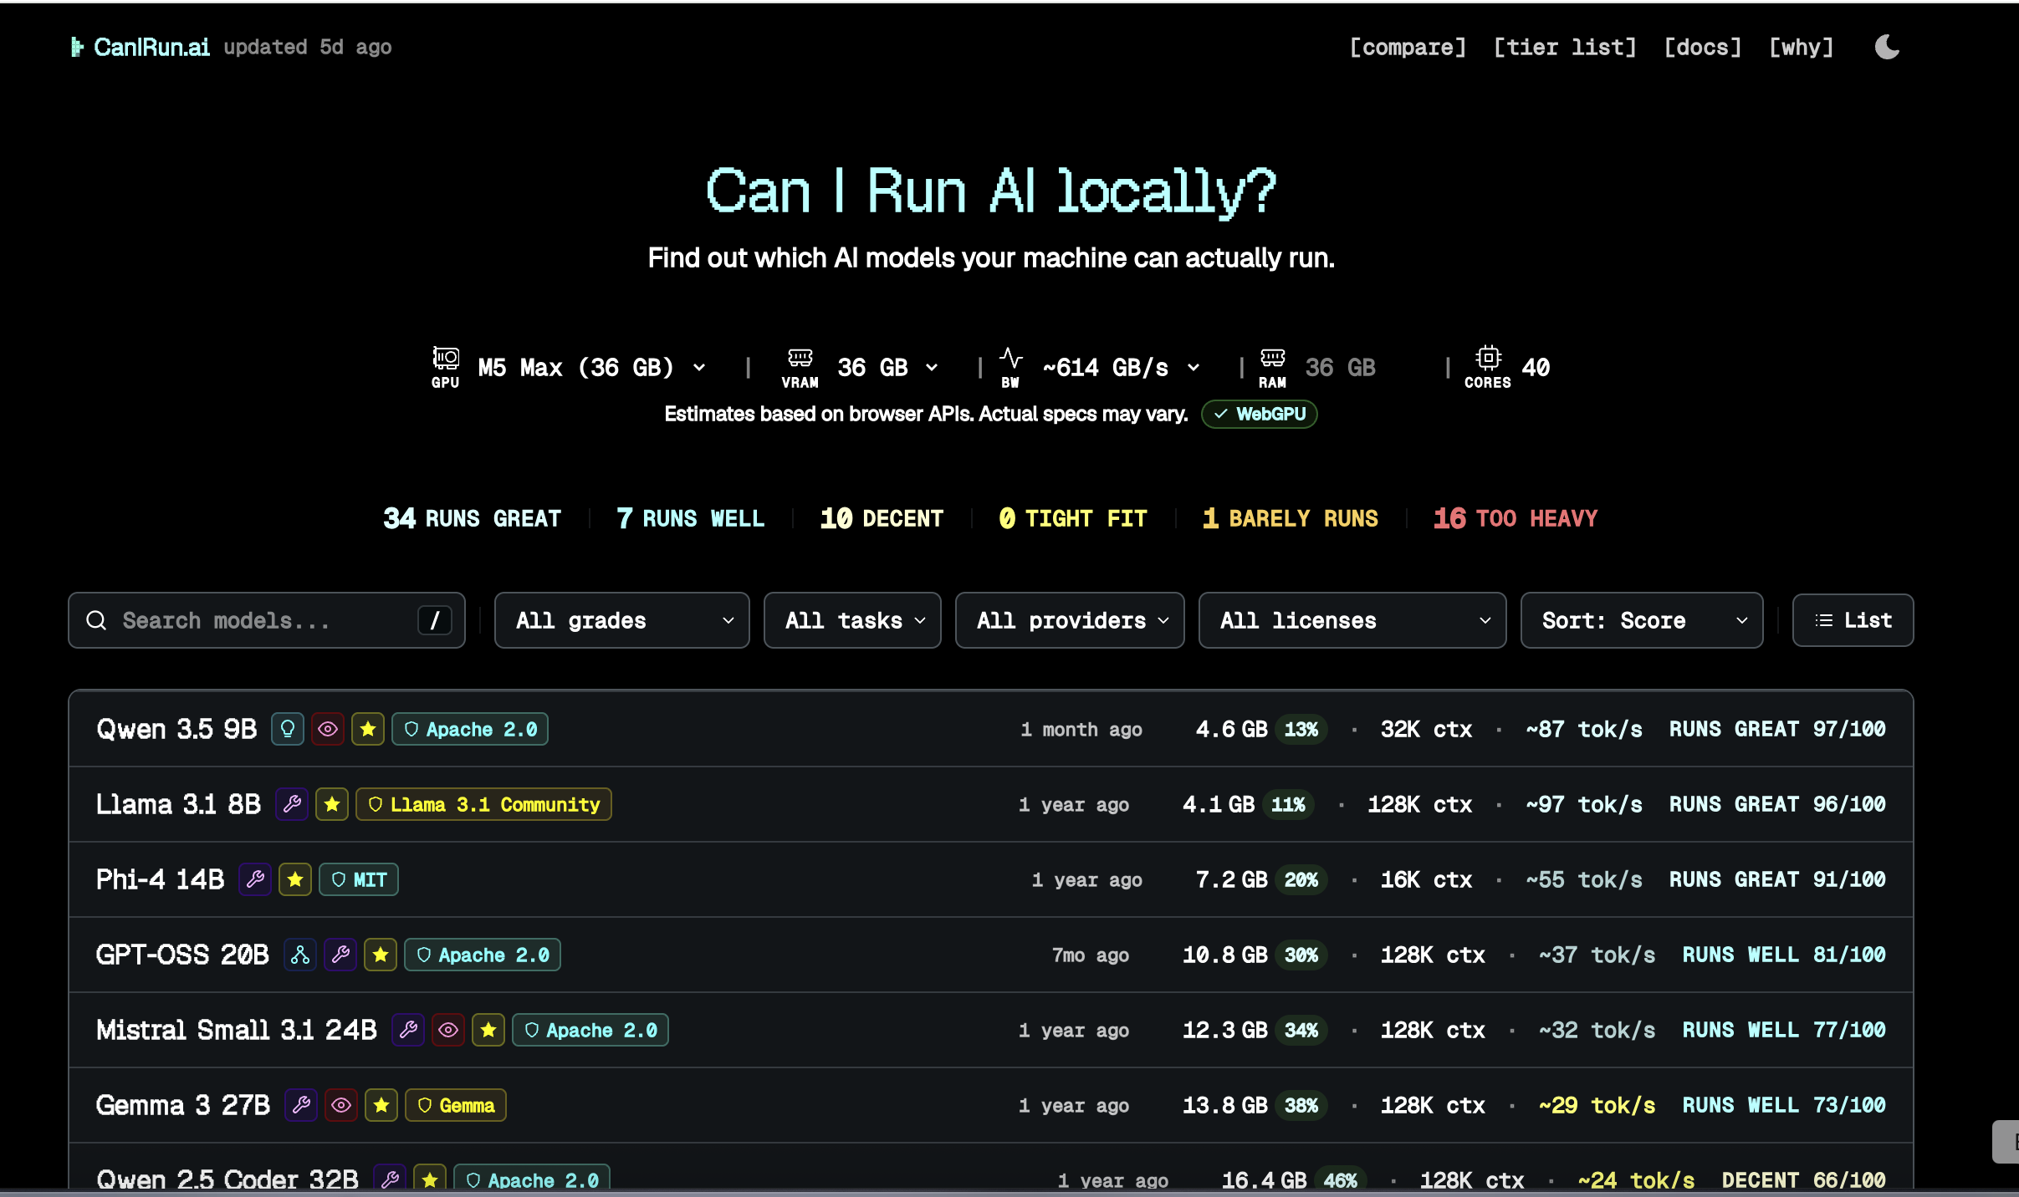2019x1197 pixels.
Task: Click the wrench tool icon on Phi-4 14B
Action: [255, 879]
